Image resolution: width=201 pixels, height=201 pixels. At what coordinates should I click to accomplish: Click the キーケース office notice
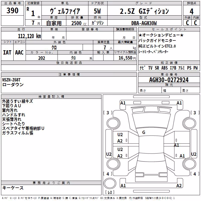point(13,188)
